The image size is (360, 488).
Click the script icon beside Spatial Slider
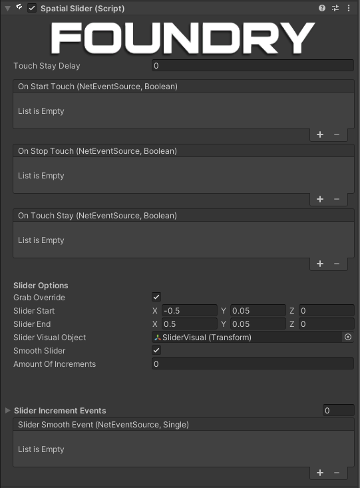(19, 7)
